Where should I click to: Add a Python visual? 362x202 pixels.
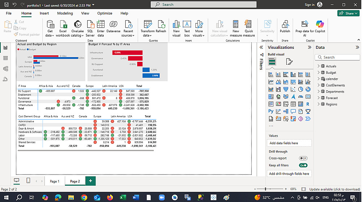click(271, 111)
